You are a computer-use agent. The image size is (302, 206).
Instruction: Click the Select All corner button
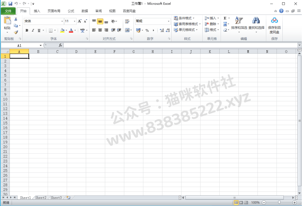pyautogui.click(x=5, y=51)
